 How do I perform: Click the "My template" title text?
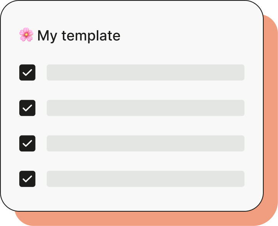pos(79,36)
